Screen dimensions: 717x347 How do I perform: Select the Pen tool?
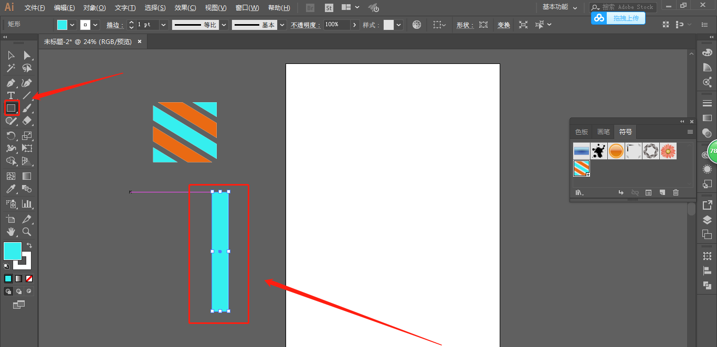pos(11,83)
